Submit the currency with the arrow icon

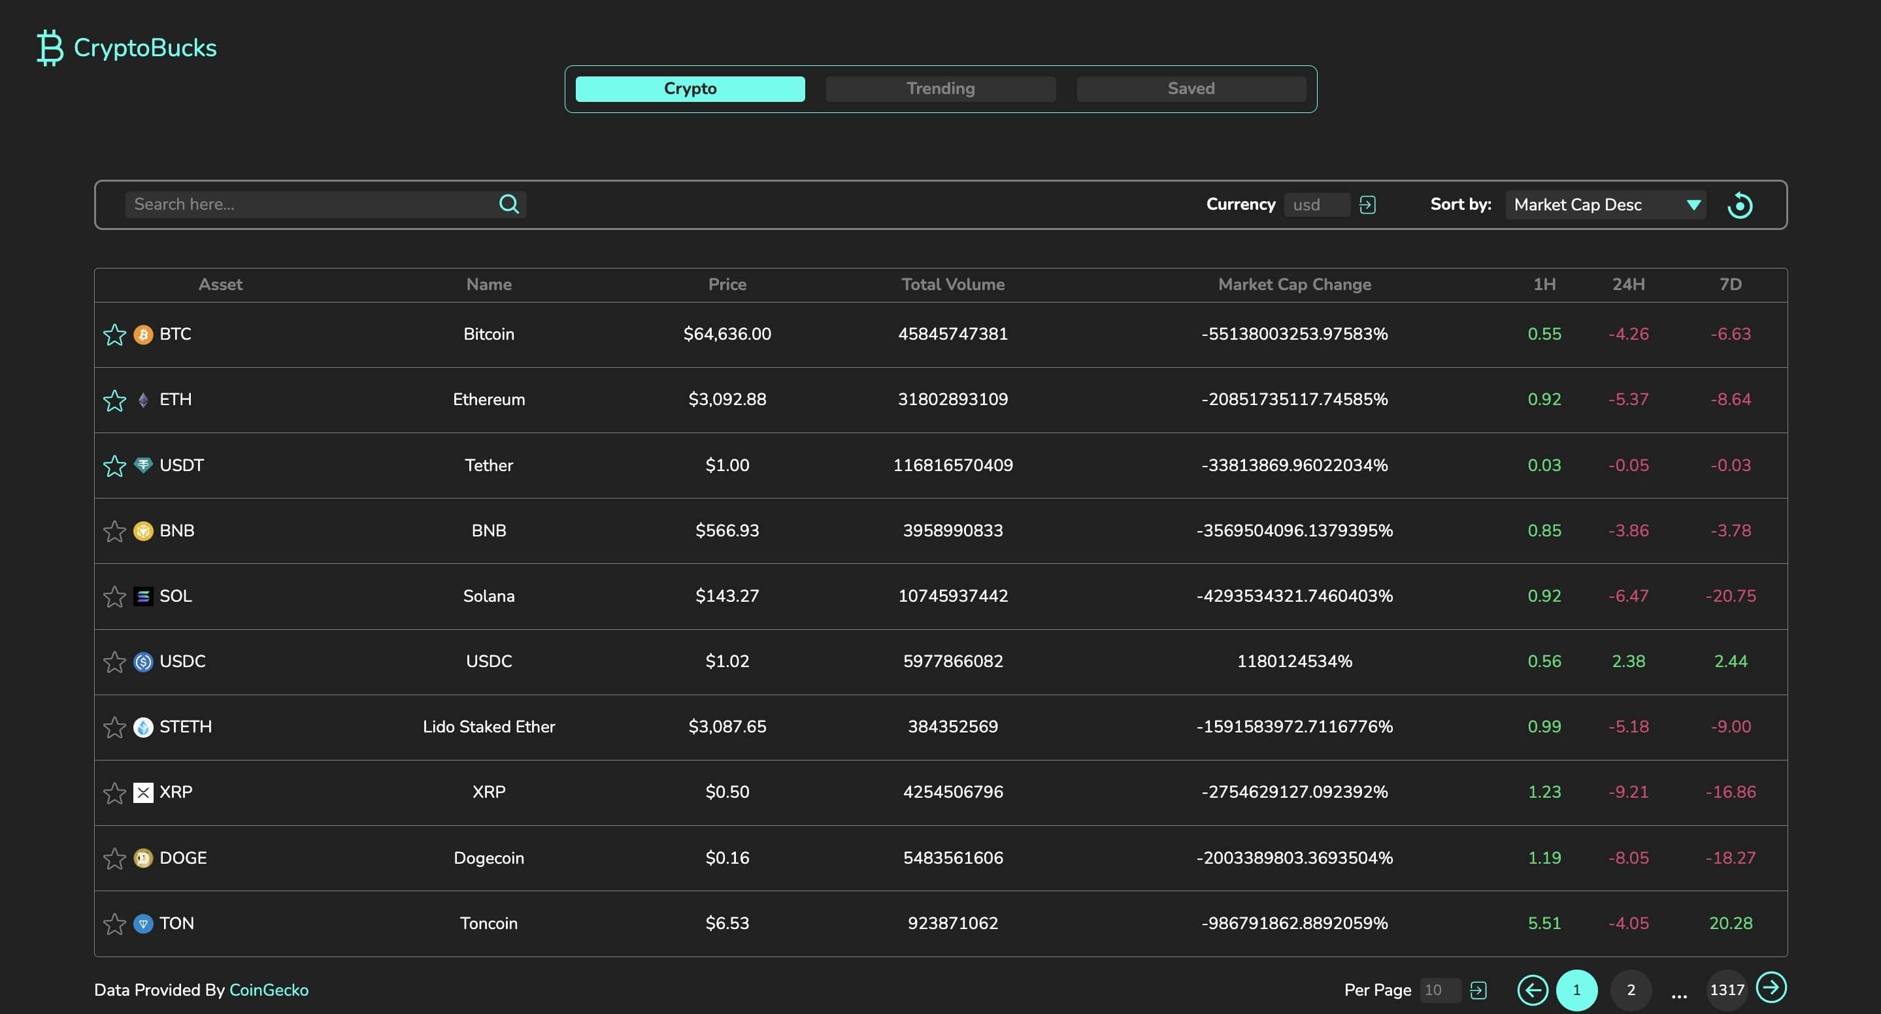click(x=1367, y=205)
